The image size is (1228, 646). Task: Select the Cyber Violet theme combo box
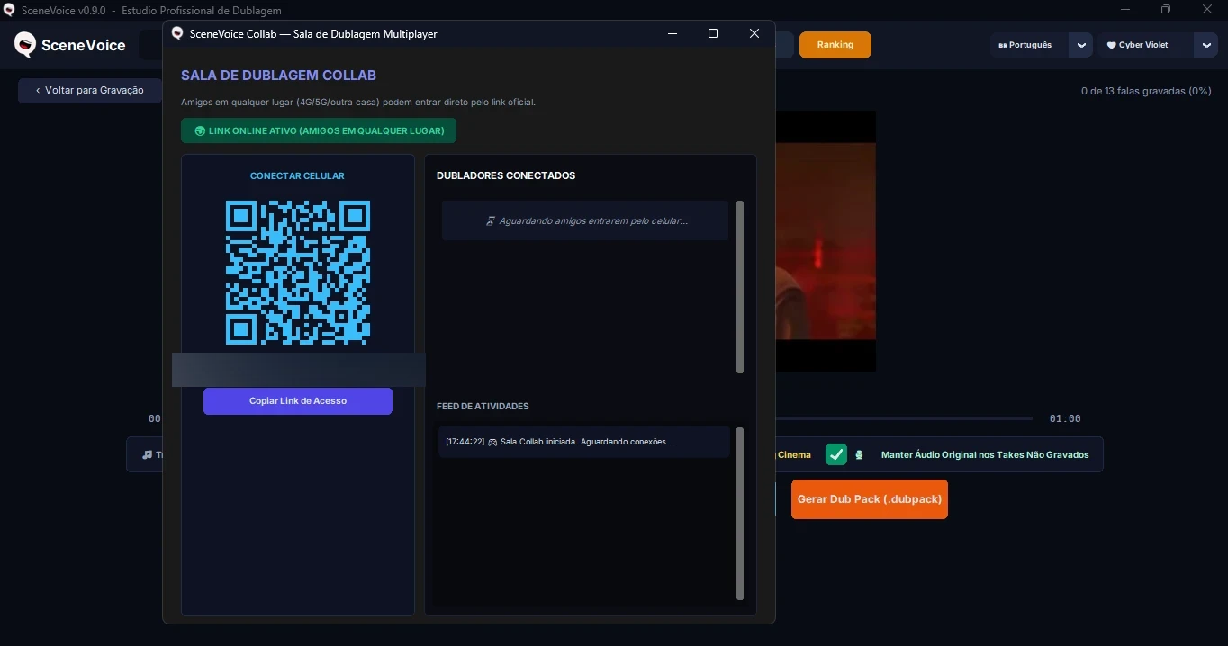pyautogui.click(x=1157, y=45)
